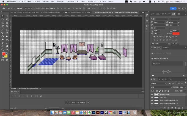Select the Lasso tool
This screenshot has width=187, height=116.
2,19
